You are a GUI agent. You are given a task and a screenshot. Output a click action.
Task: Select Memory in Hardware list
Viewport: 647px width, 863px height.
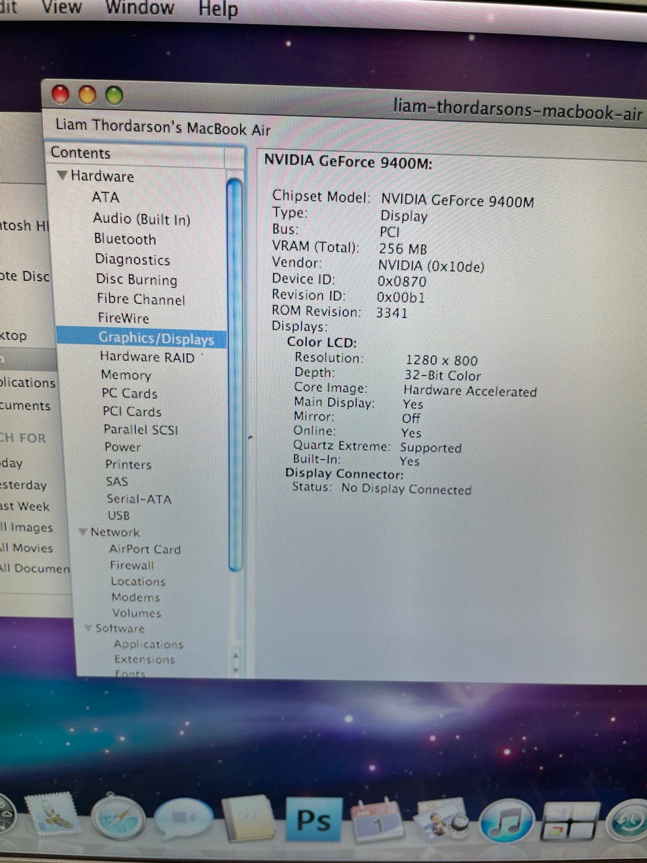point(126,375)
